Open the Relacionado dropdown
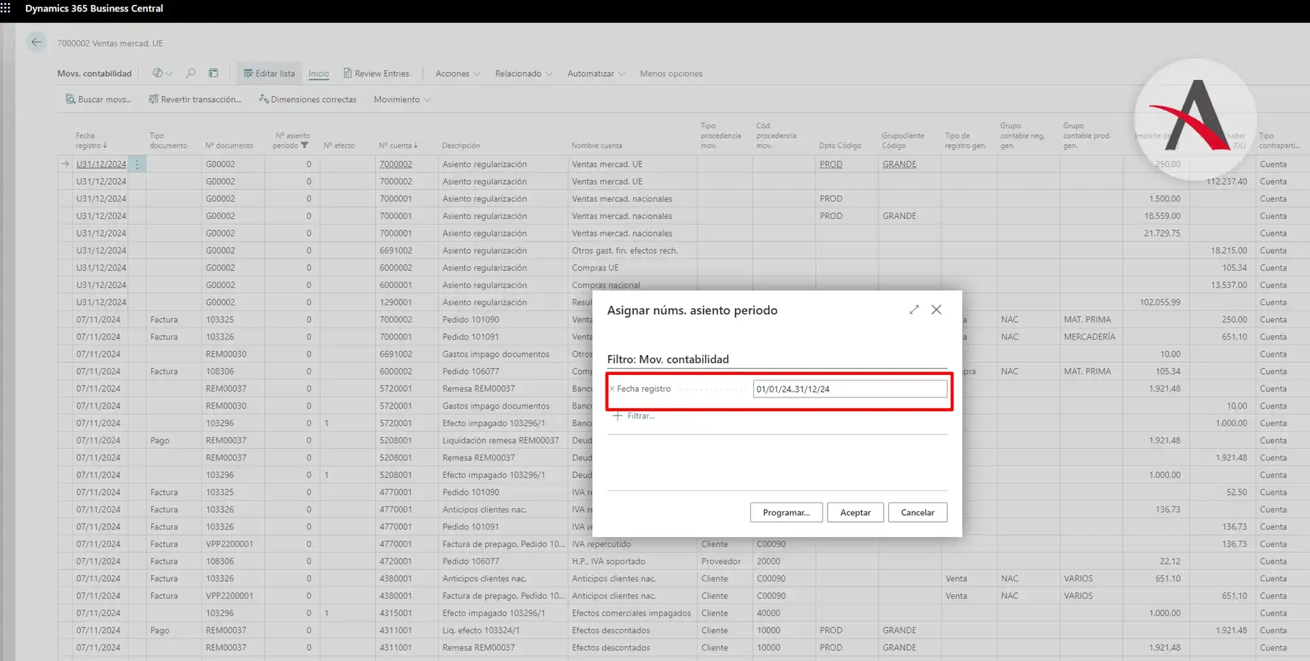Image resolution: width=1310 pixels, height=661 pixels. click(523, 74)
